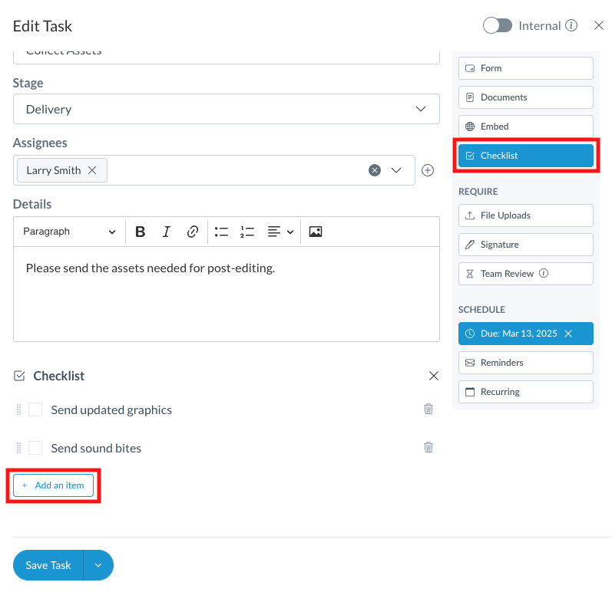Click the Save Task button
This screenshot has height=592, width=612.
(x=48, y=565)
